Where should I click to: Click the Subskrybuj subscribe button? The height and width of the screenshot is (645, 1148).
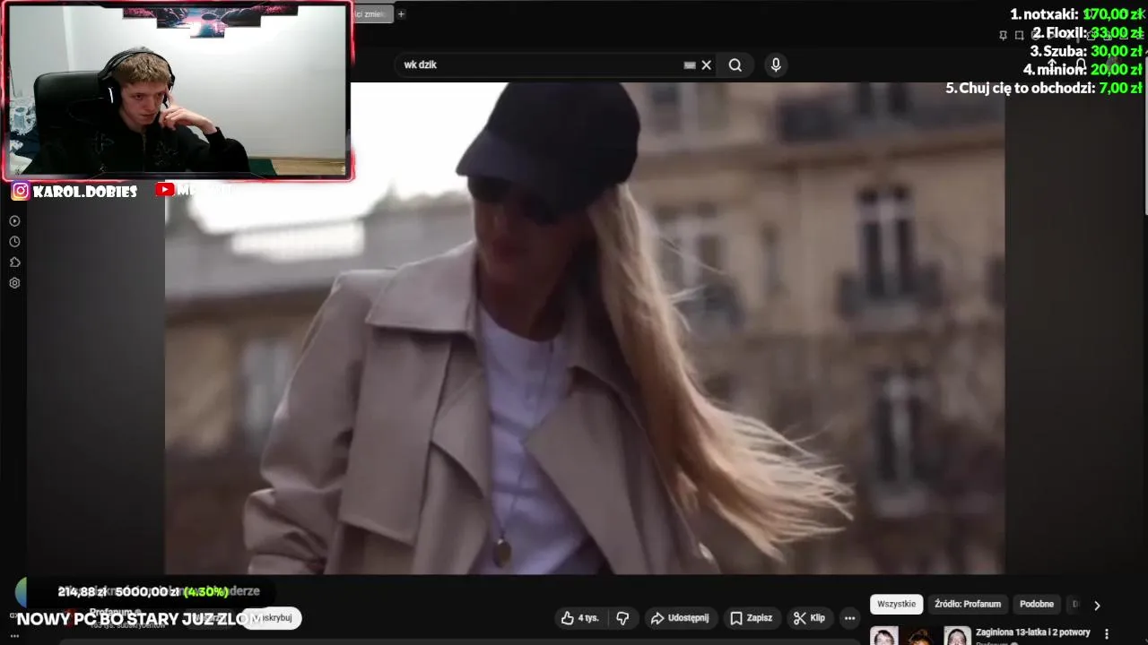click(271, 618)
